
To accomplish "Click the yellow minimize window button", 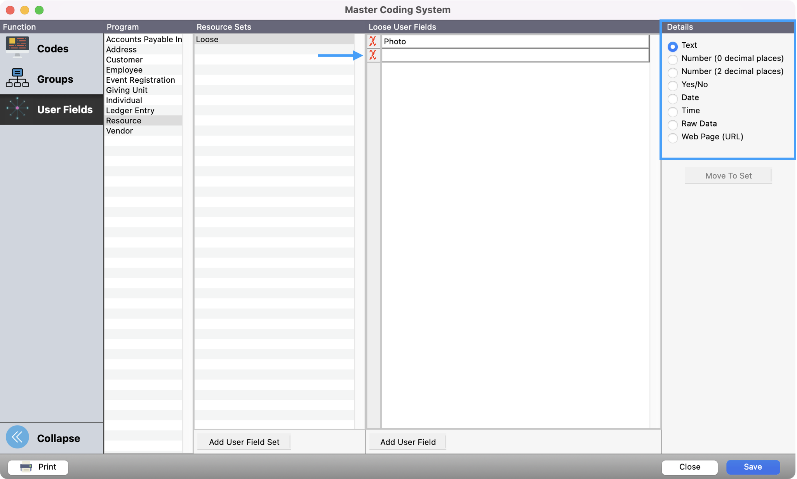I will coord(25,10).
